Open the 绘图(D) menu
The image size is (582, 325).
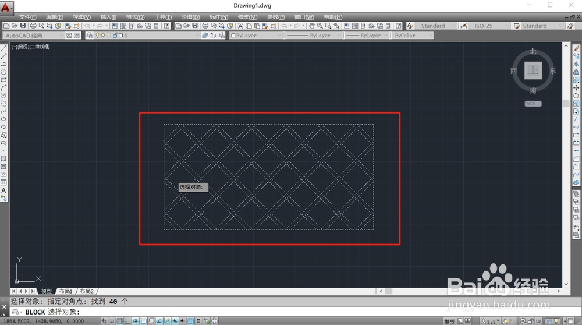click(190, 17)
